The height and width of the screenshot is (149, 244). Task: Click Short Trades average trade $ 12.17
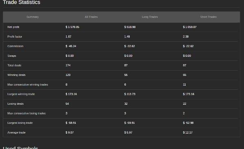pyautogui.click(x=187, y=132)
